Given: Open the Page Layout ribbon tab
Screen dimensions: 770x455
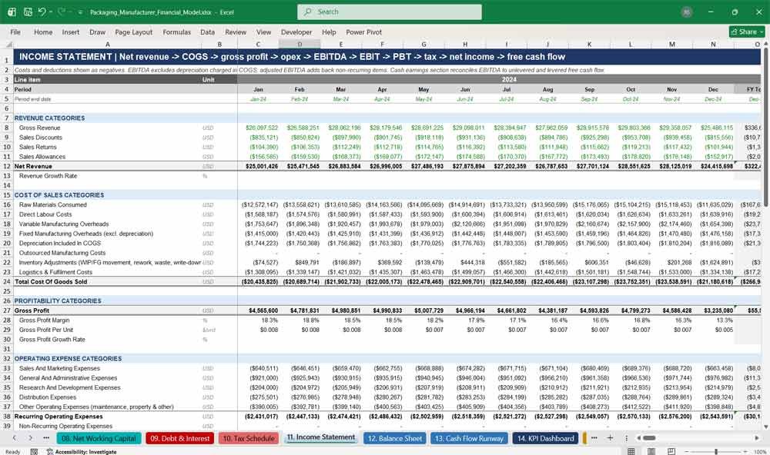Looking at the screenshot, I should tap(133, 32).
